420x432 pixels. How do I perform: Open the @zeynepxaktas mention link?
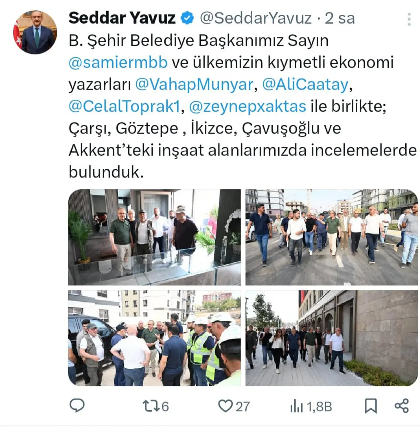(x=247, y=106)
